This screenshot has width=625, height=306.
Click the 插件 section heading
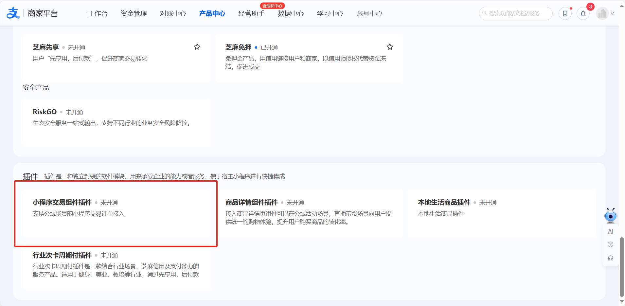(30, 176)
